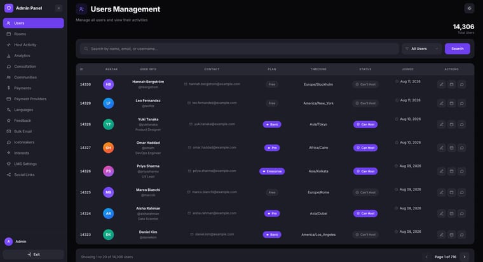Open chat action for Priya Sharma

coord(462,171)
